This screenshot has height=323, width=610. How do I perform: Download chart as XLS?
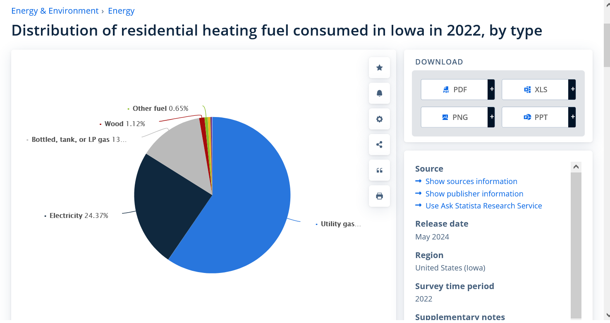(x=535, y=90)
